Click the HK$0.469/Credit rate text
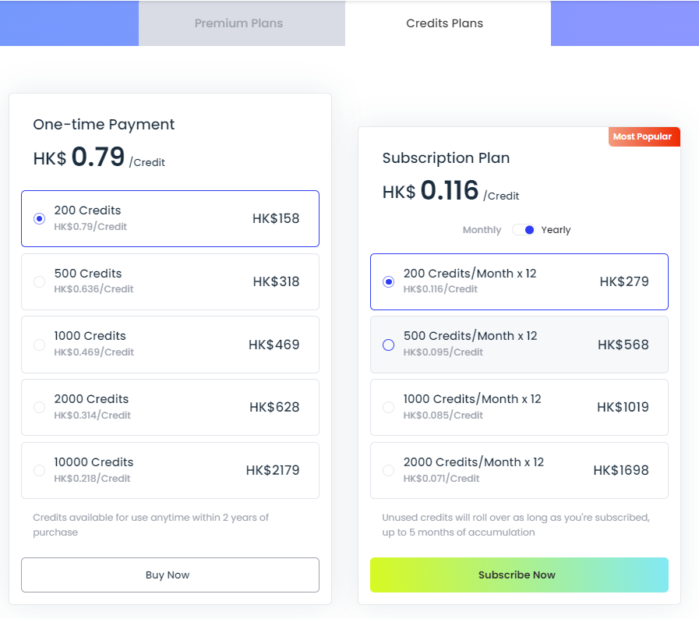Viewport: 699px width, 619px height. click(x=94, y=352)
